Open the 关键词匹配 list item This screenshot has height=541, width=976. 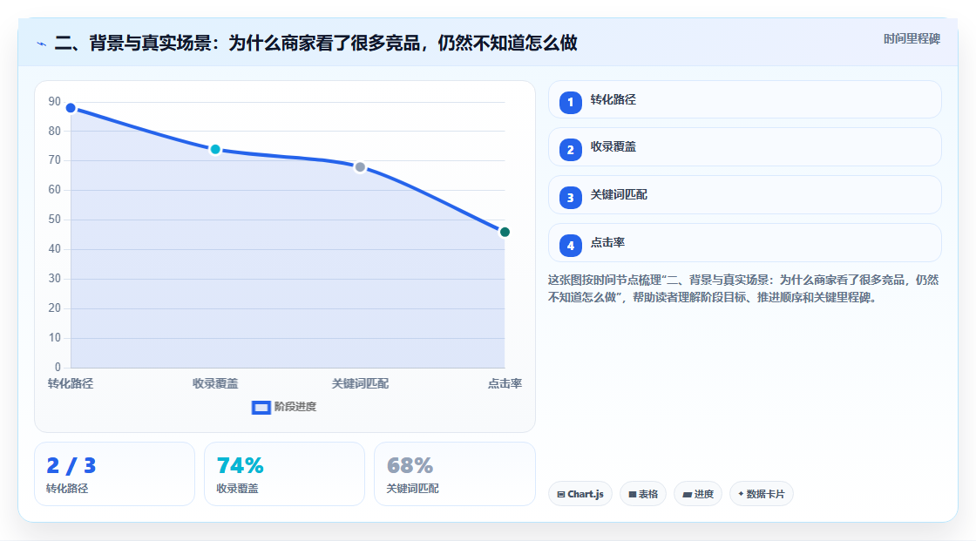744,195
